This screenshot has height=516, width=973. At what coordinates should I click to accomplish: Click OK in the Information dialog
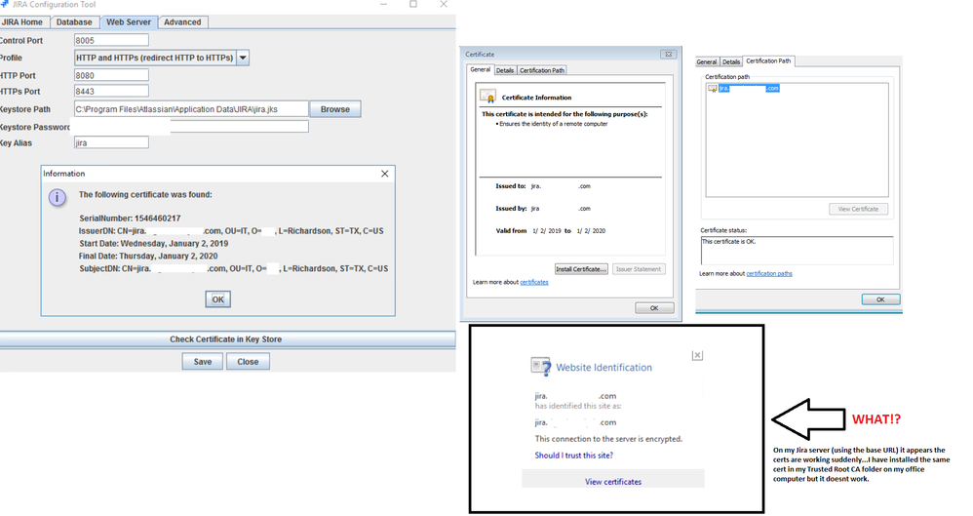217,299
